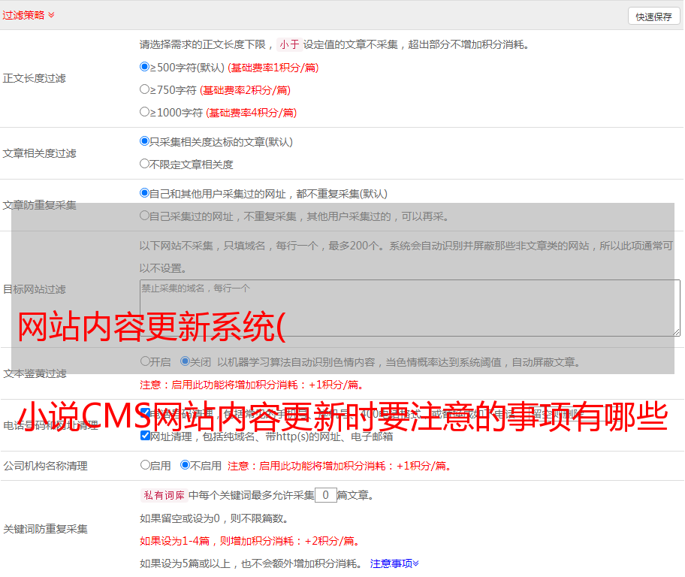Select ≥750字符 length option
The height and width of the screenshot is (577, 685).
click(145, 89)
